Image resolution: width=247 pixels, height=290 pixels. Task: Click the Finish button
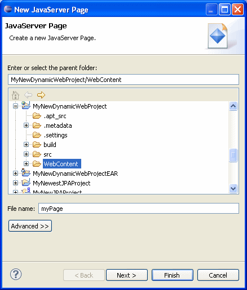pos(173,275)
